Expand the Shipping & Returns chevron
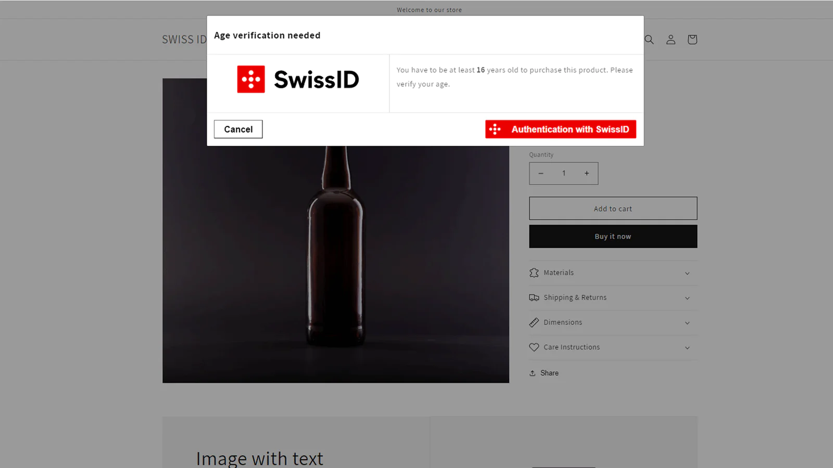 tap(687, 298)
